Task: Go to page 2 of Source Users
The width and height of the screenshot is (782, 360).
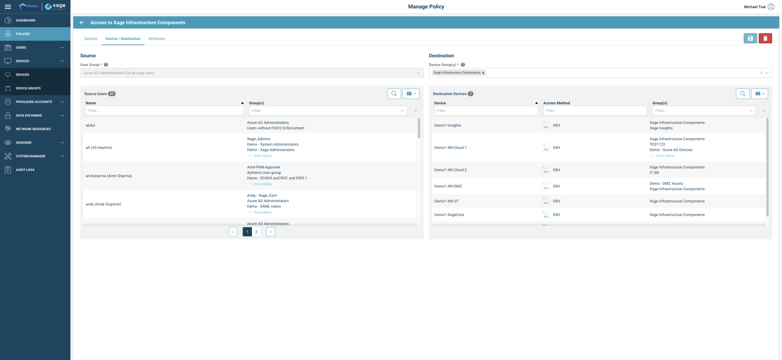Action: coord(256,232)
